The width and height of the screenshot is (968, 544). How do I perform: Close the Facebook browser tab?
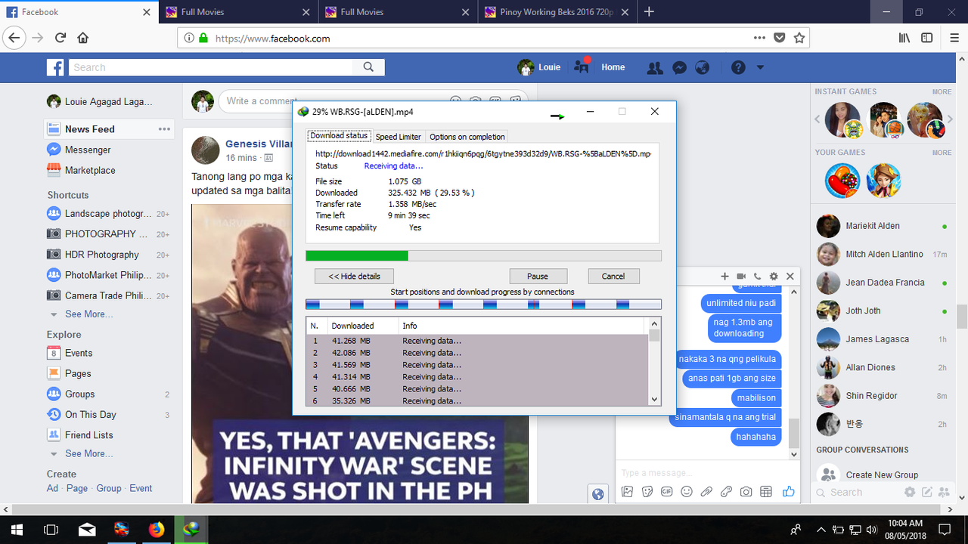coord(147,12)
